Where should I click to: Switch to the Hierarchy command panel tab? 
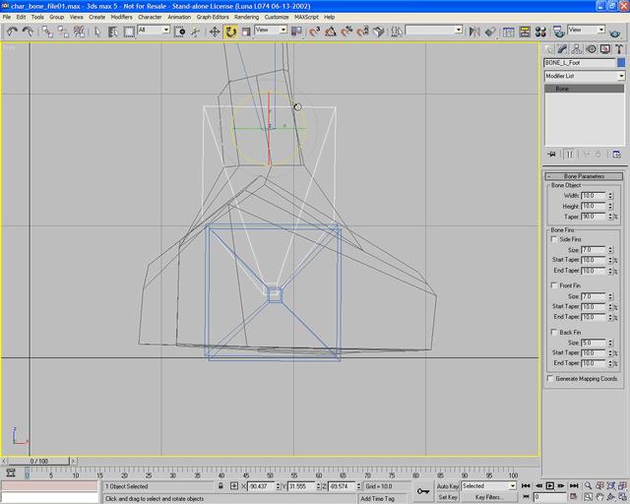pos(576,48)
